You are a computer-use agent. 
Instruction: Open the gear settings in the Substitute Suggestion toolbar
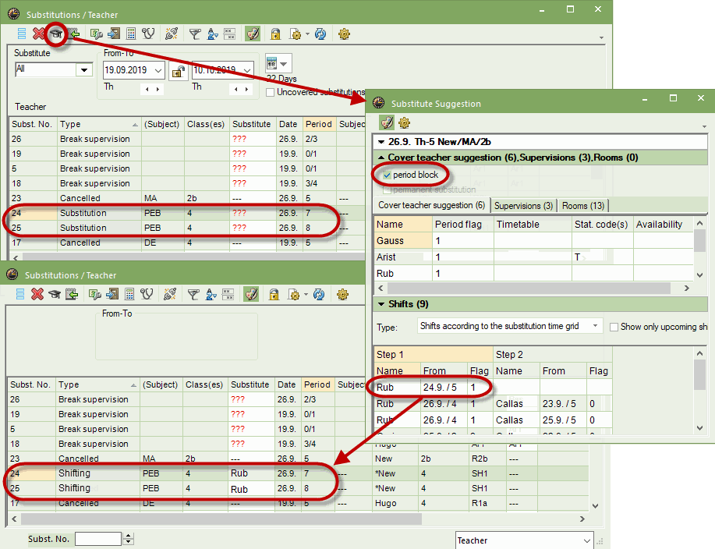[404, 122]
